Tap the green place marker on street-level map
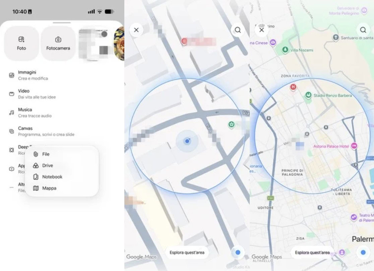Image resolution: width=374 pixels, height=271 pixels. point(231,124)
